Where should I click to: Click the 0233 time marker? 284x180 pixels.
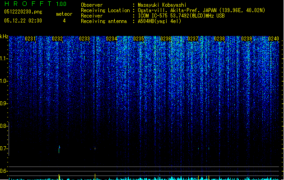84,39
